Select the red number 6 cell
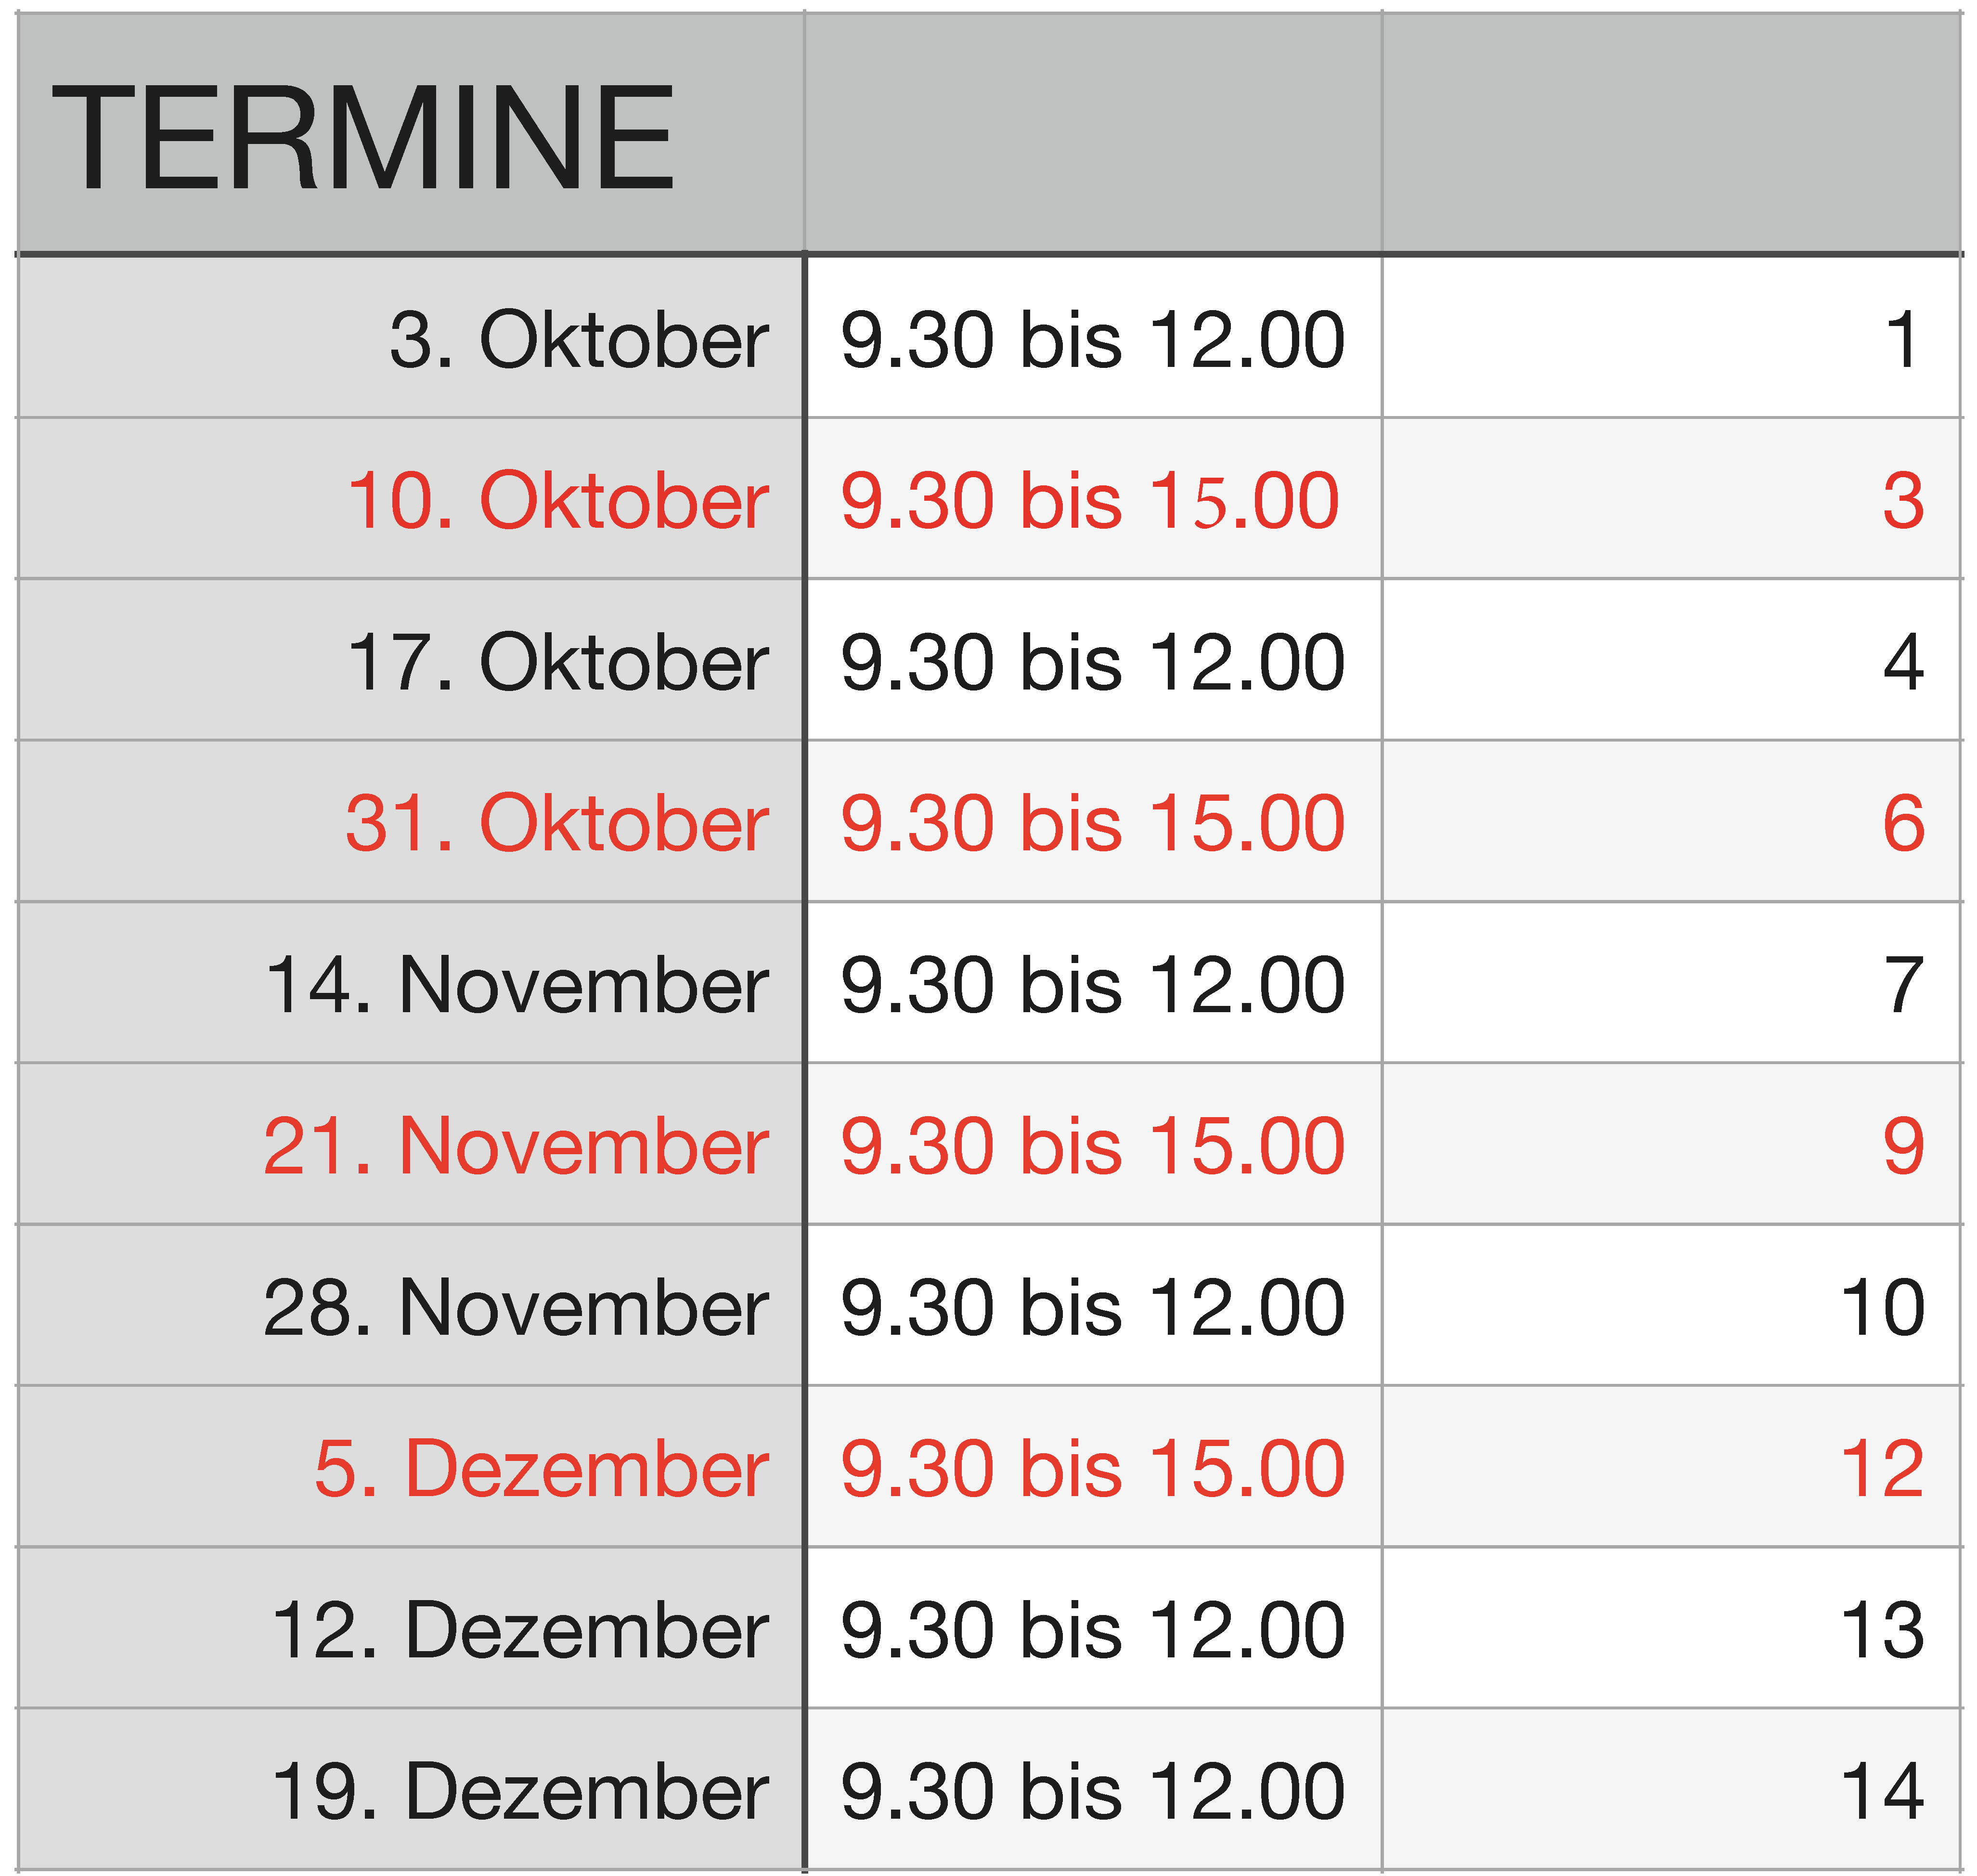The width and height of the screenshot is (1977, 1876). click(1671, 821)
